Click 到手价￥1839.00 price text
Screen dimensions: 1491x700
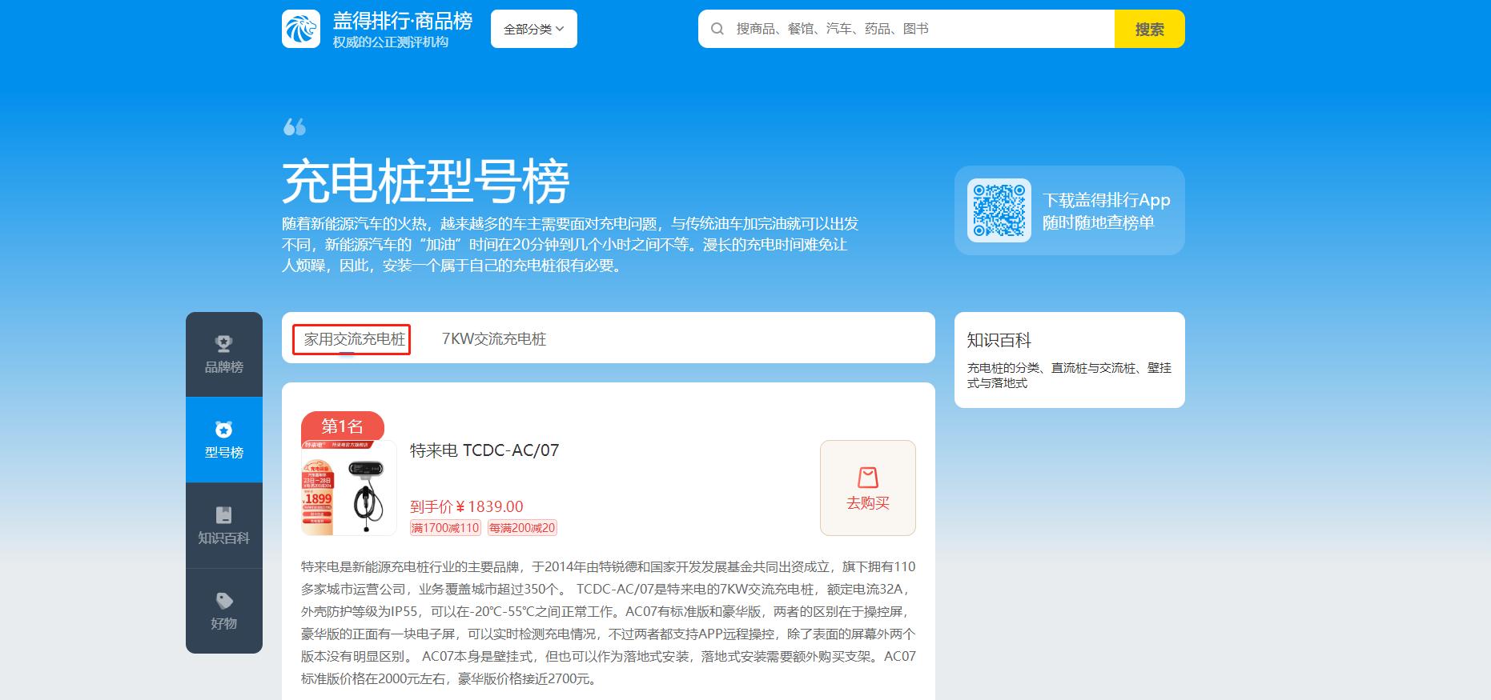tap(467, 506)
